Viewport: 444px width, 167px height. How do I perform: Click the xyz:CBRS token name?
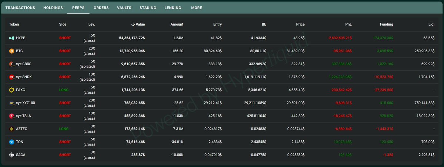coord(24,64)
